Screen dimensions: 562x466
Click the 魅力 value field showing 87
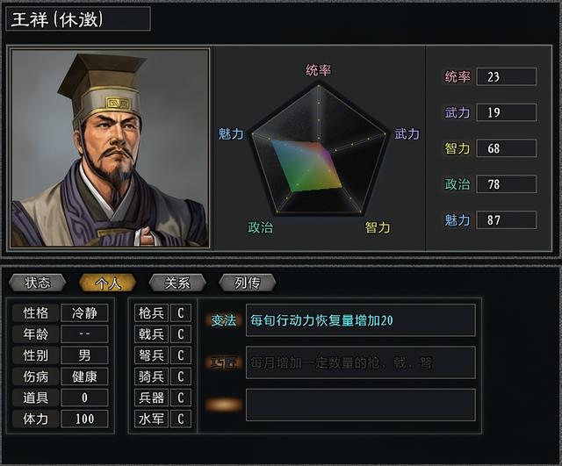506,220
